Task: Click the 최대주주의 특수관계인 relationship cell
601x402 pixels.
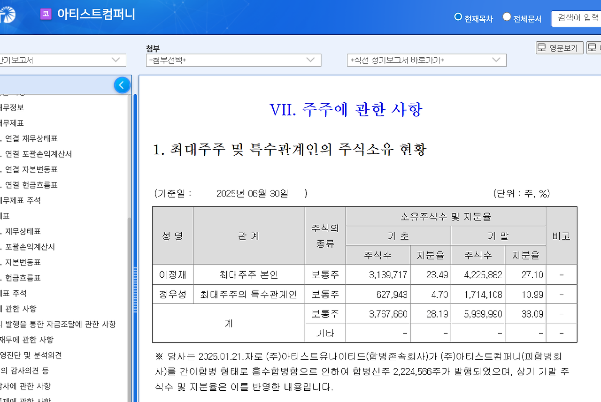Action: [249, 295]
